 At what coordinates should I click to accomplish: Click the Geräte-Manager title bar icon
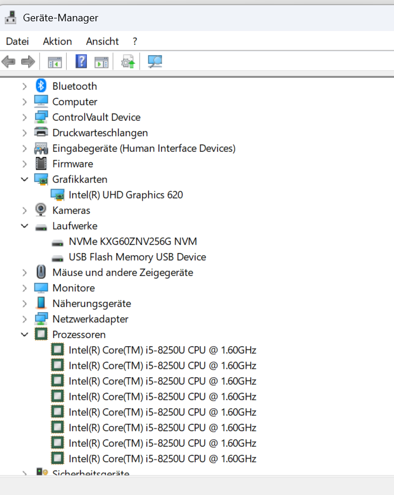coord(10,17)
